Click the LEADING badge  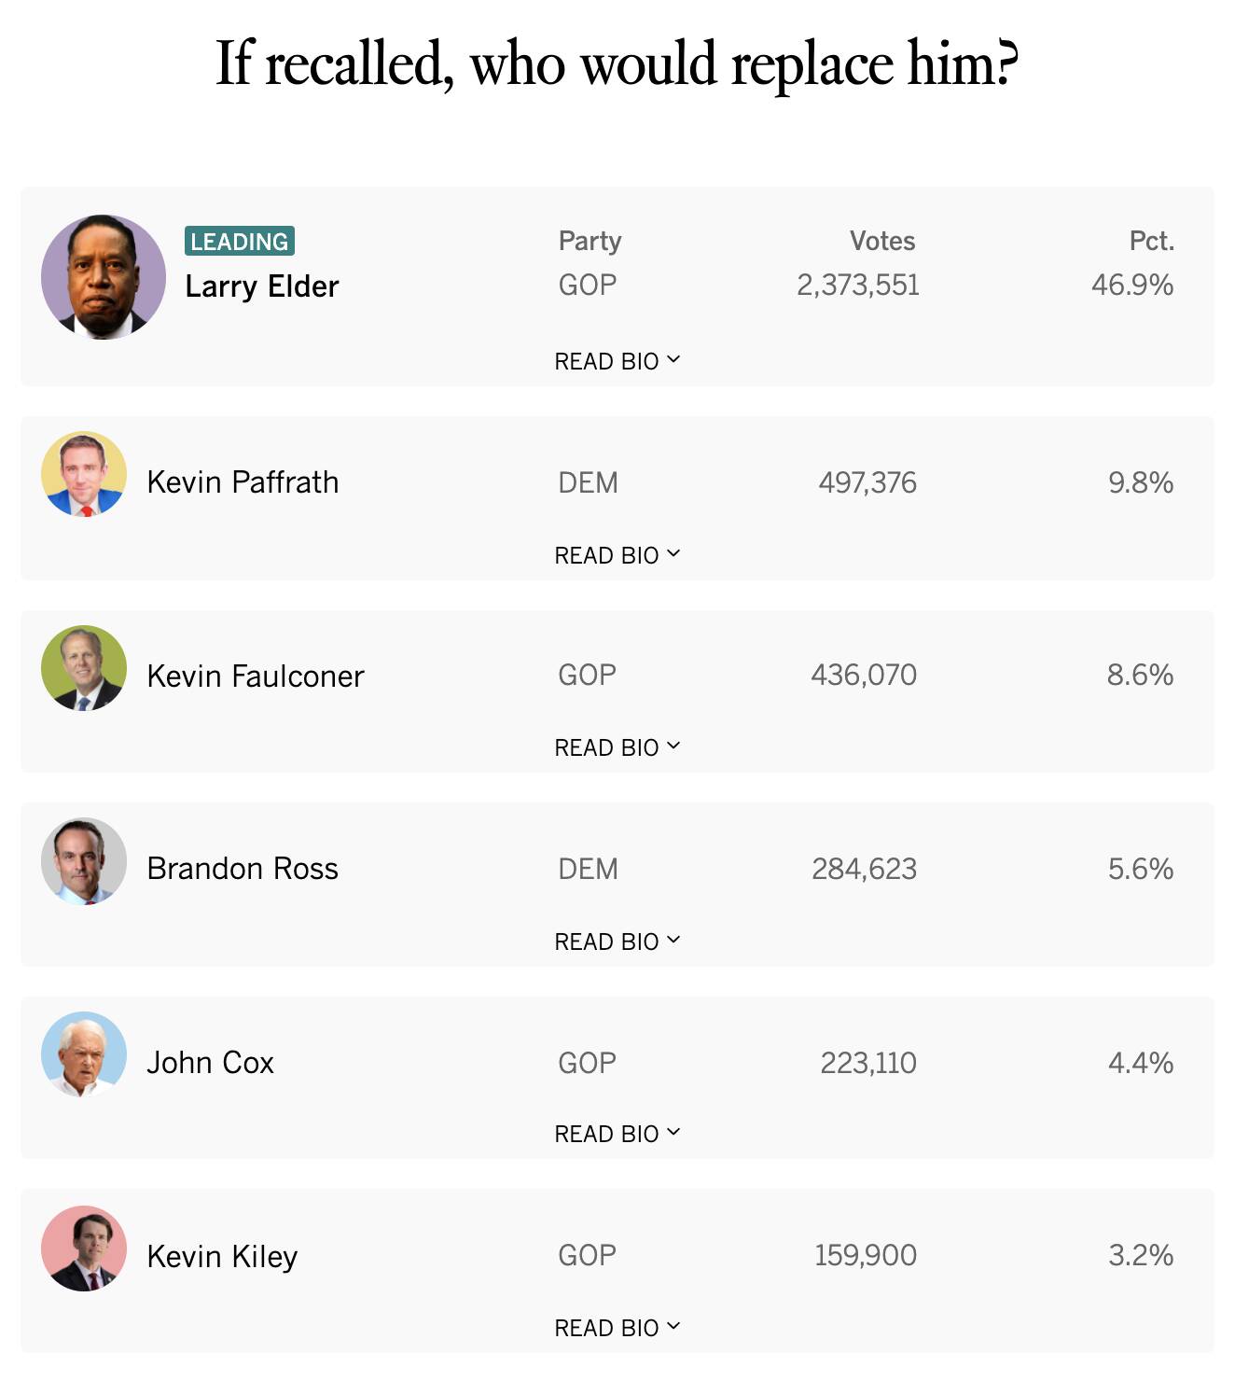[240, 241]
